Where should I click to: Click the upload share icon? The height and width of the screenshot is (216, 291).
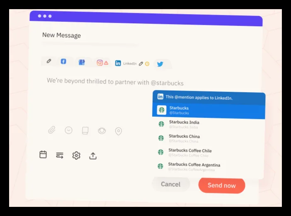[93, 156]
